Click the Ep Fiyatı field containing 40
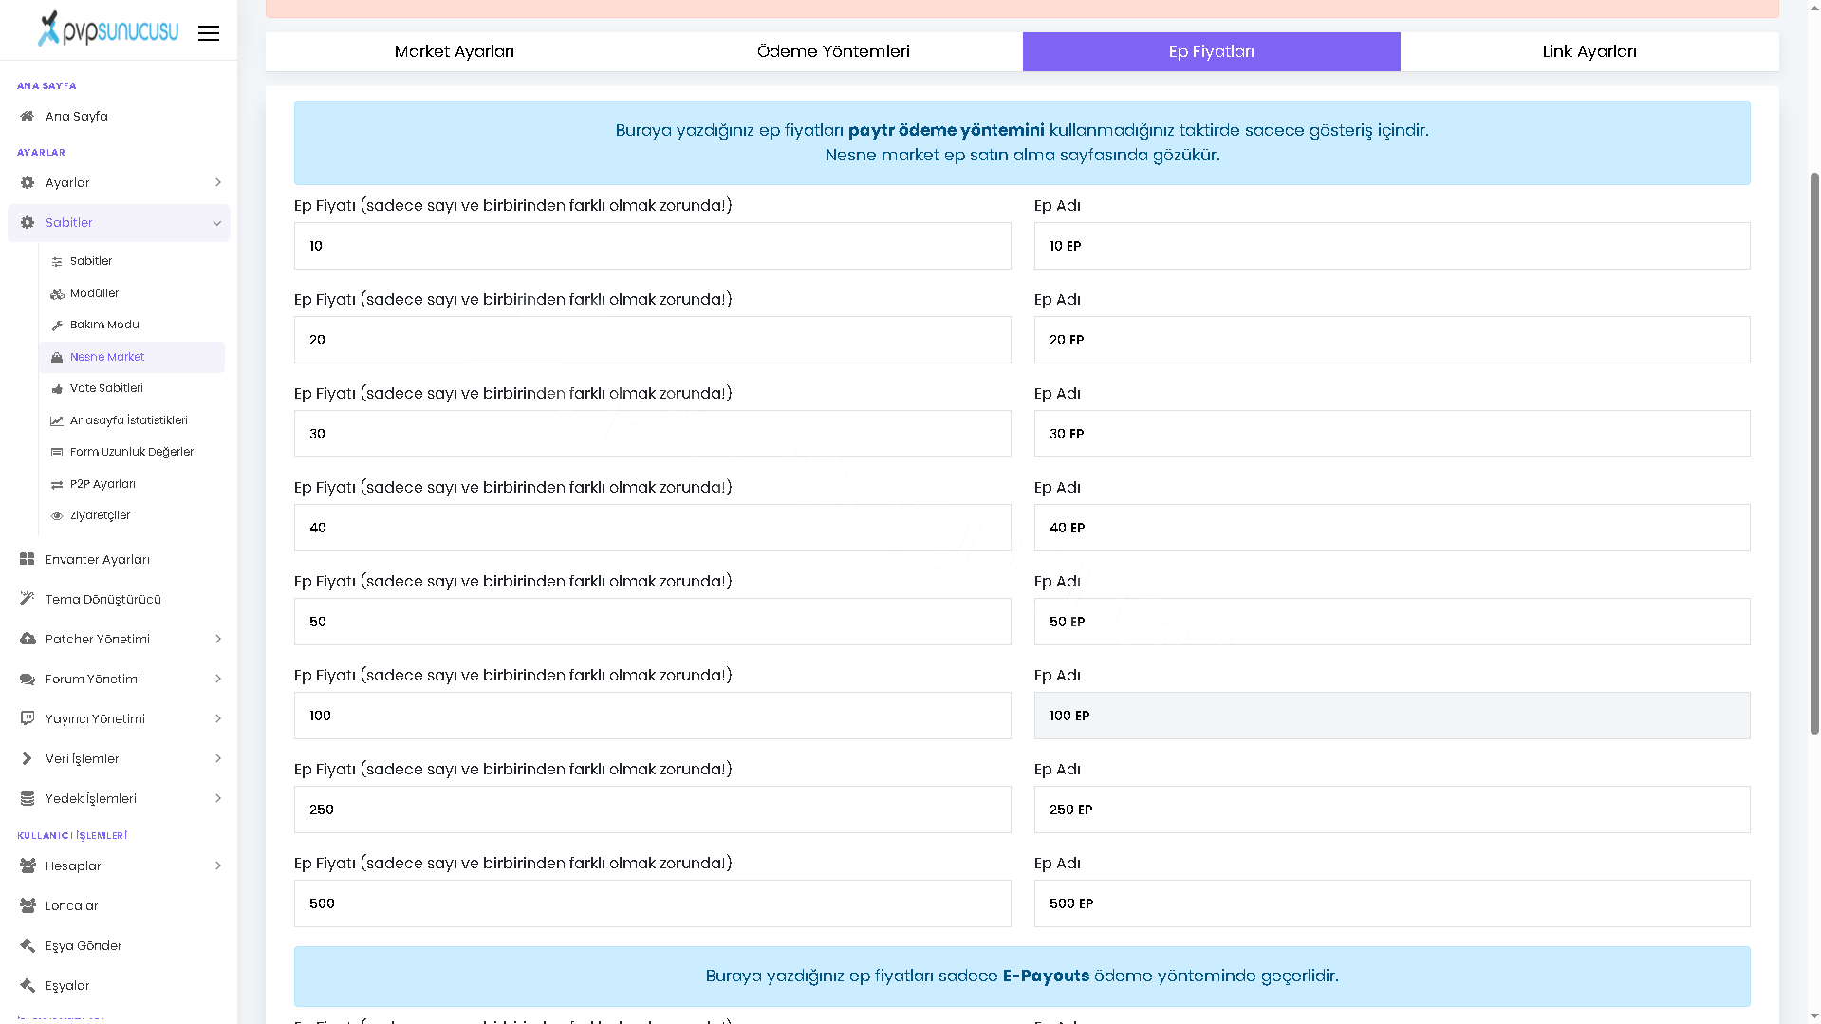1821x1024 pixels. (652, 528)
